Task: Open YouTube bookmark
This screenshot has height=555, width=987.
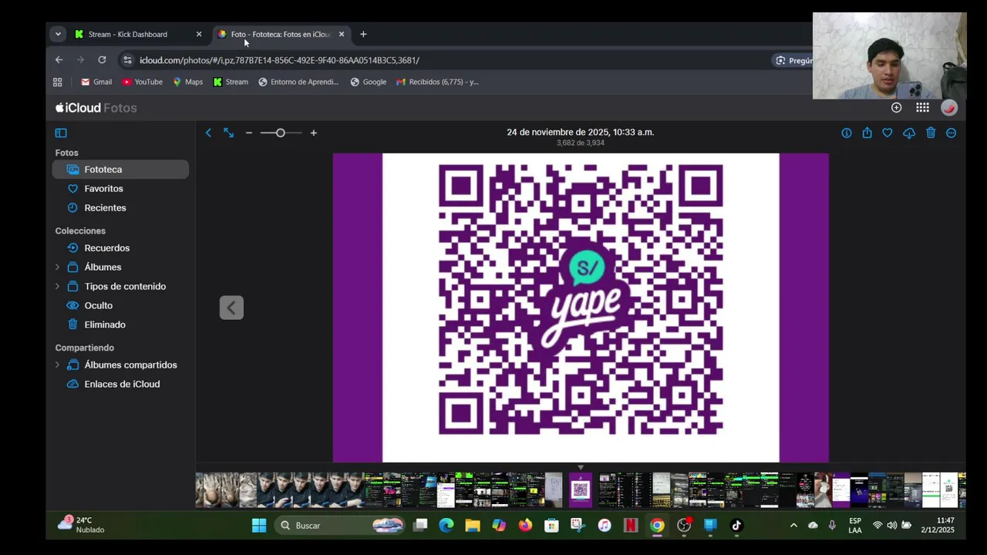Action: click(143, 82)
